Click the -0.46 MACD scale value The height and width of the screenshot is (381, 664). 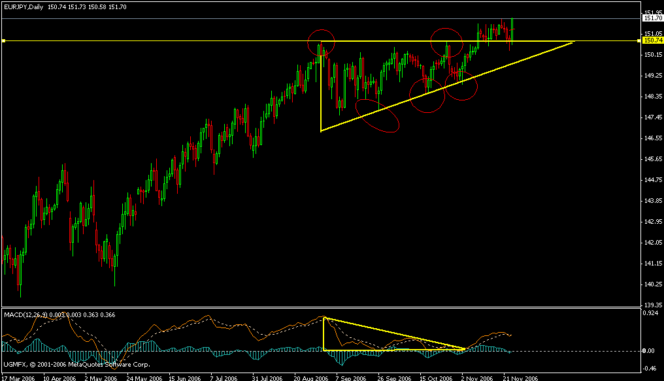tap(650, 369)
